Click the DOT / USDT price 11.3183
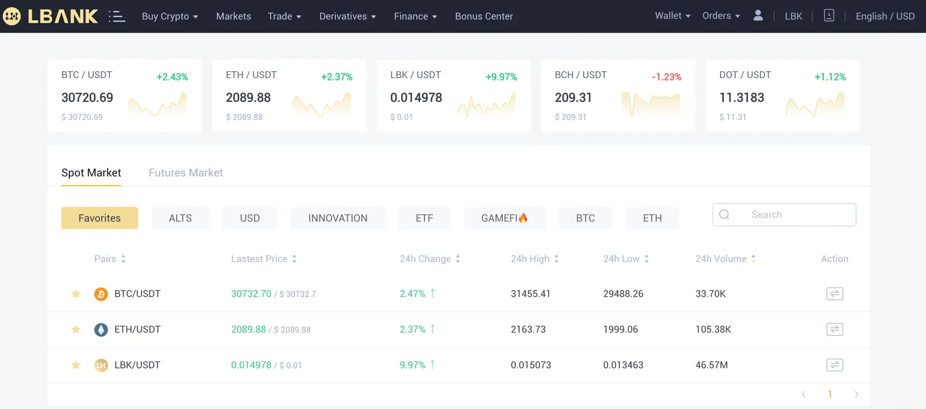The width and height of the screenshot is (926, 409). (x=742, y=98)
